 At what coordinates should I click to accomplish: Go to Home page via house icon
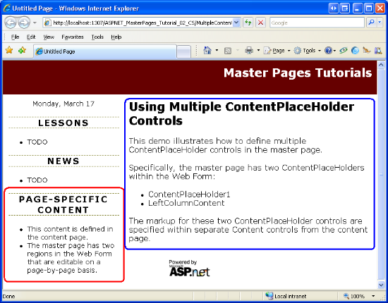point(207,51)
